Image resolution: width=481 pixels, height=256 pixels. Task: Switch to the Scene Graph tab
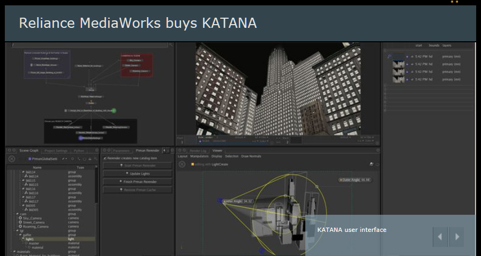pyautogui.click(x=29, y=150)
